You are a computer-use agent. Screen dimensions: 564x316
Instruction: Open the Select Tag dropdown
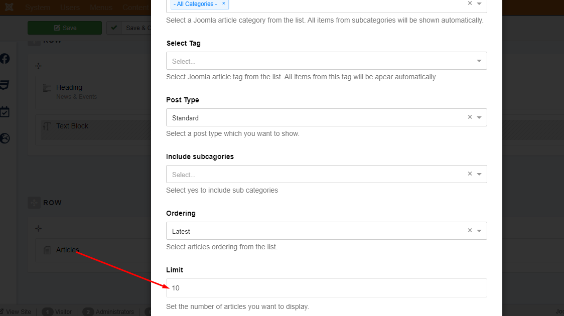(479, 61)
